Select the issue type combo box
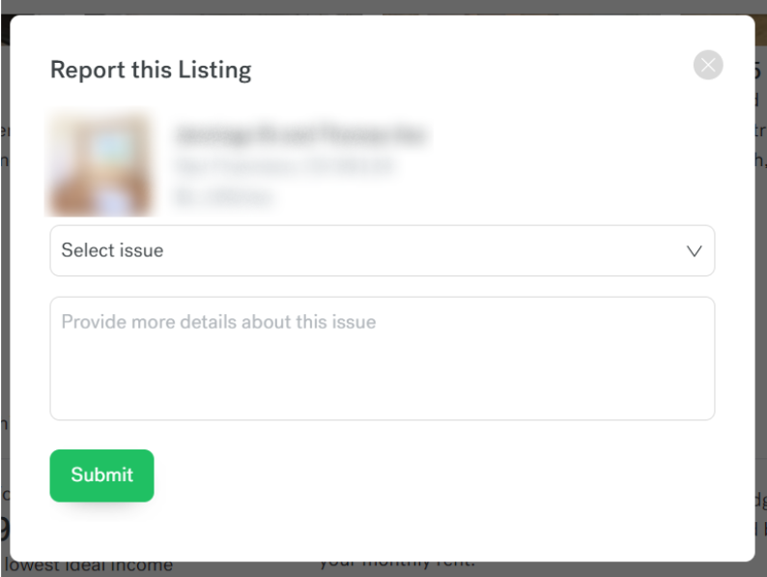This screenshot has width=767, height=577. coord(382,250)
